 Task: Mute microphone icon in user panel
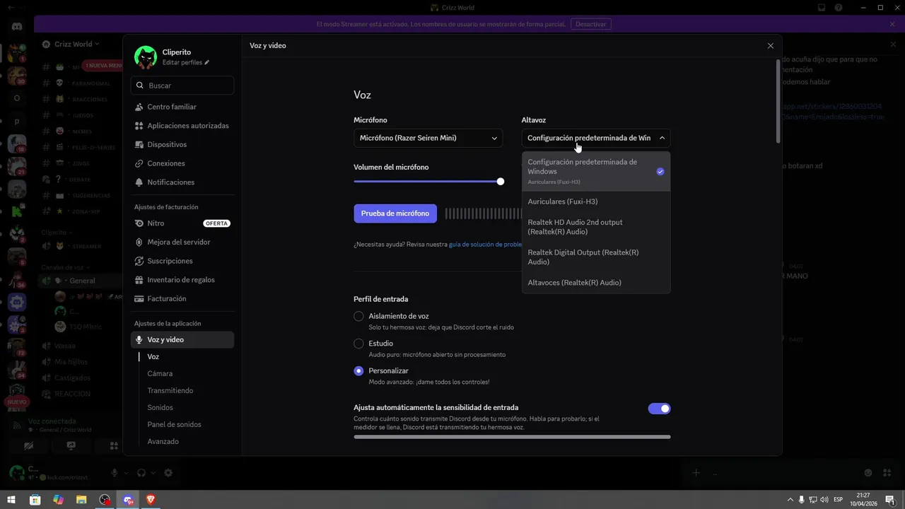[x=115, y=473]
